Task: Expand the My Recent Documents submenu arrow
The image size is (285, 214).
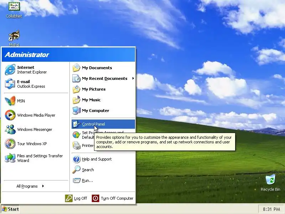Action: tap(133, 78)
